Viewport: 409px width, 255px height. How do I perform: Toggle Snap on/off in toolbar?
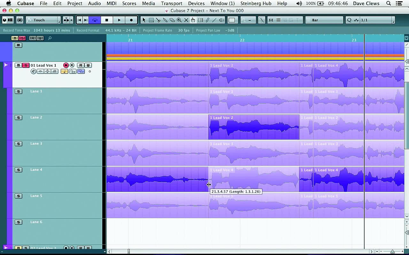(x=271, y=20)
